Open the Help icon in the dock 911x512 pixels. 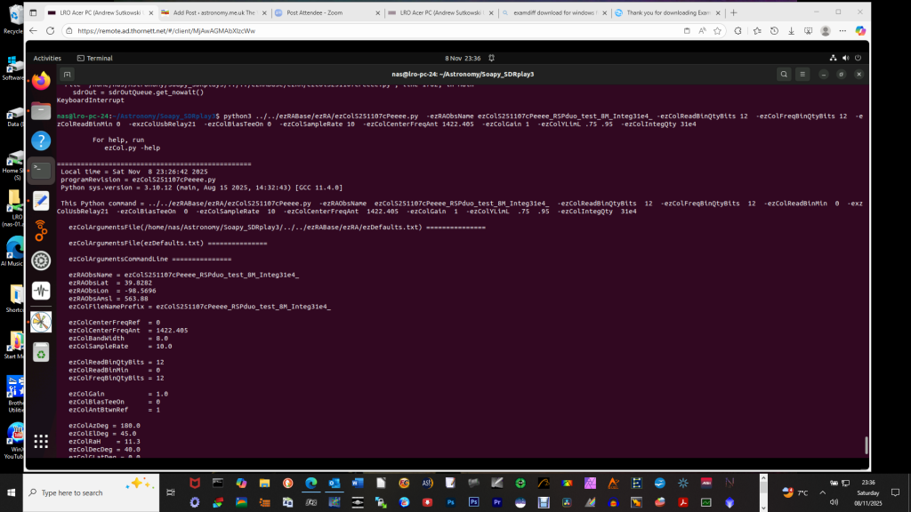pyautogui.click(x=41, y=140)
